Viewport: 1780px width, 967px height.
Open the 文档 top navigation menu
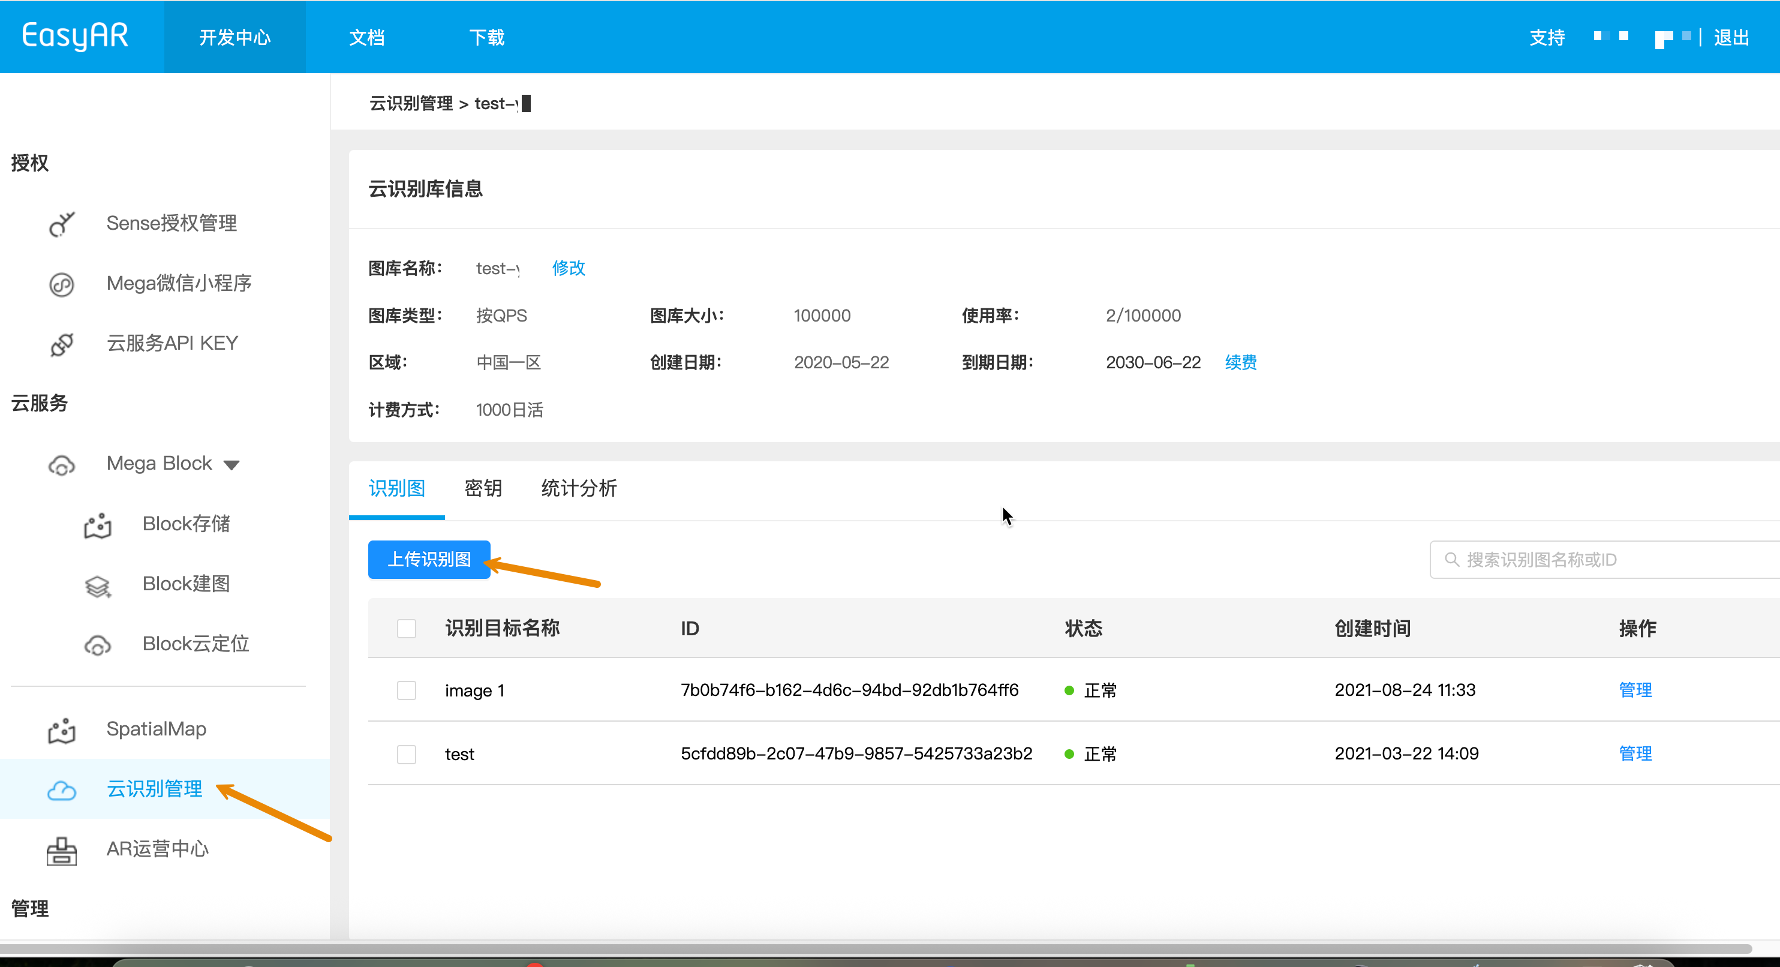tap(366, 37)
